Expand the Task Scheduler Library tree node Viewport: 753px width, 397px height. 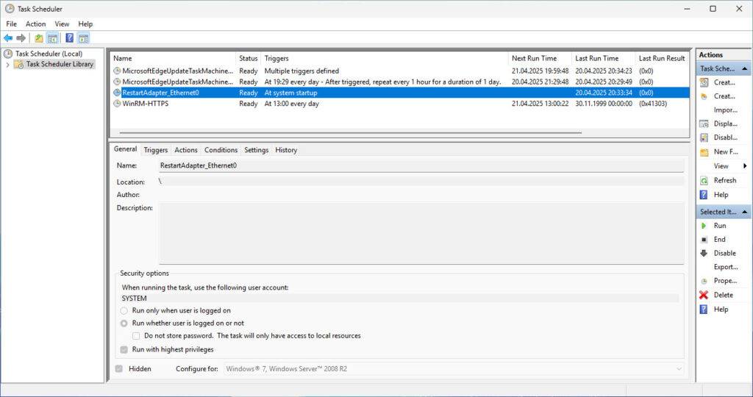coord(7,64)
